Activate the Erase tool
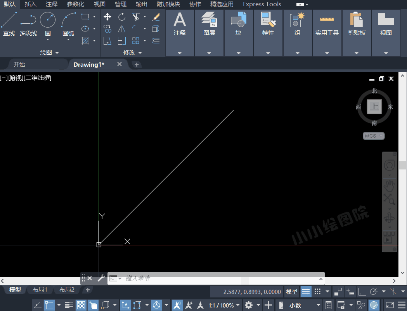The image size is (407, 311). click(x=156, y=17)
